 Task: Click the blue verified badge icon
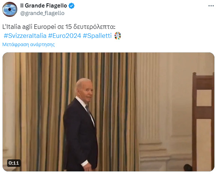72,6
